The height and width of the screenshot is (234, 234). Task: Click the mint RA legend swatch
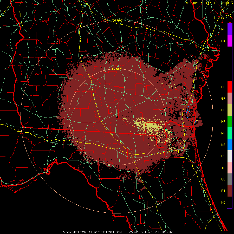coord(230,133)
